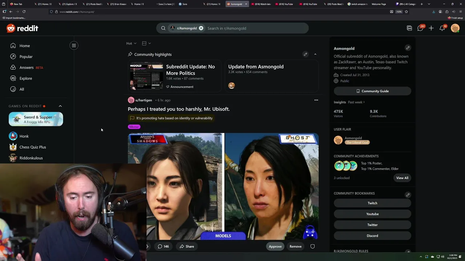Open post options three-dot menu
The width and height of the screenshot is (465, 261).
click(316, 100)
